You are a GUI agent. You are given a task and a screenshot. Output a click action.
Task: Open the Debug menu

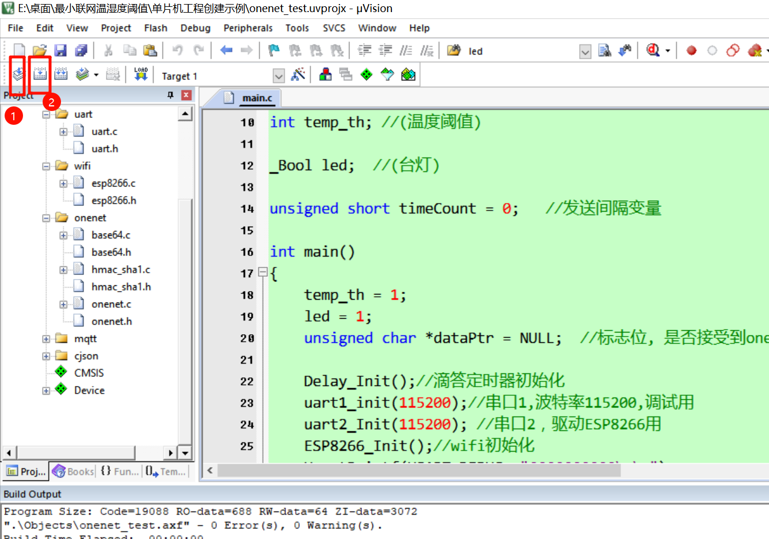pos(196,28)
